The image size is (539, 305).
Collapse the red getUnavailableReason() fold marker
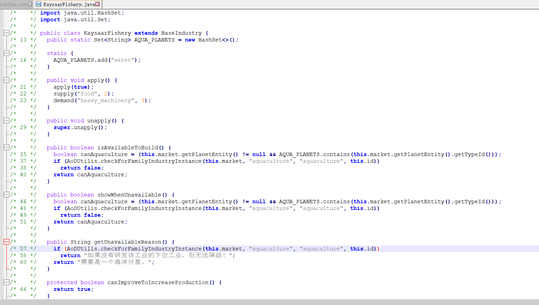coord(6,242)
